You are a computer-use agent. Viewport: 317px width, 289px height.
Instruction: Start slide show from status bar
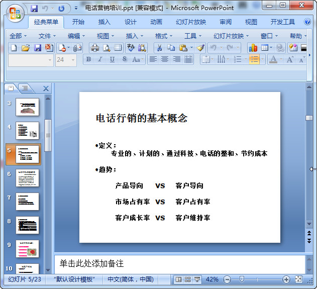pos(197,279)
